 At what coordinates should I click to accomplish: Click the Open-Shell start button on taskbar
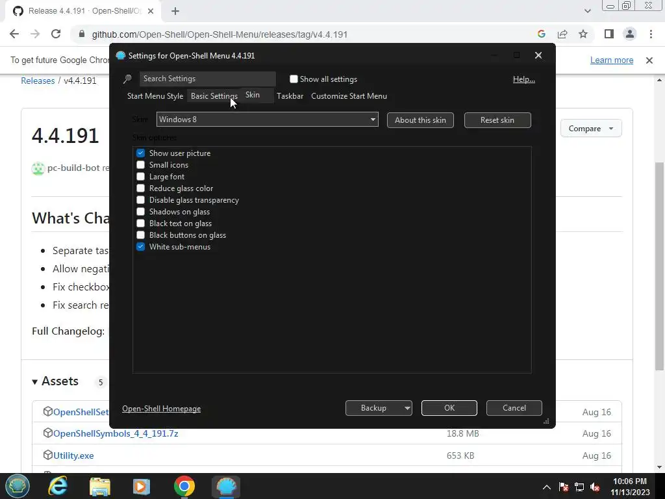pos(17,486)
